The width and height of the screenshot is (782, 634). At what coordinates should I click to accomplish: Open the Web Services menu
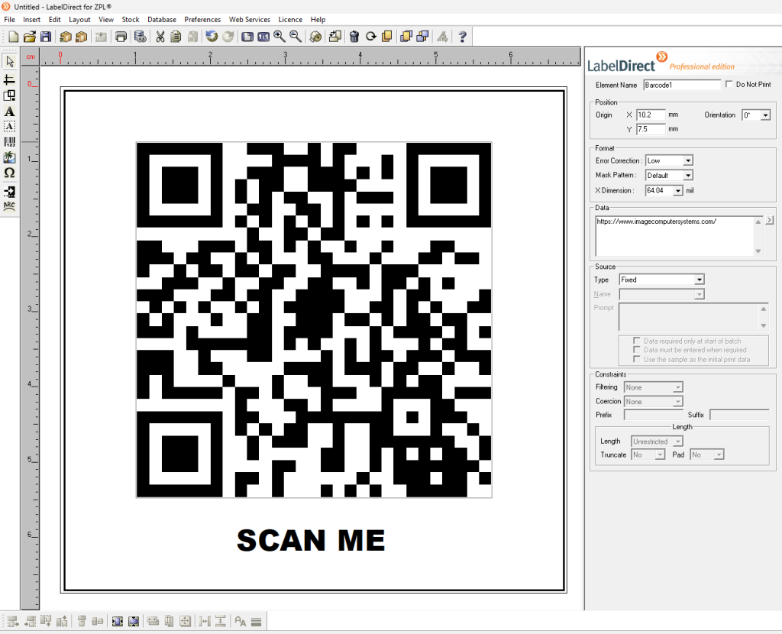coord(250,19)
